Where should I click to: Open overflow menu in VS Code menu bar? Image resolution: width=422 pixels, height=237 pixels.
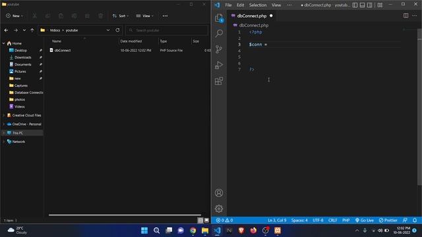(x=289, y=5)
